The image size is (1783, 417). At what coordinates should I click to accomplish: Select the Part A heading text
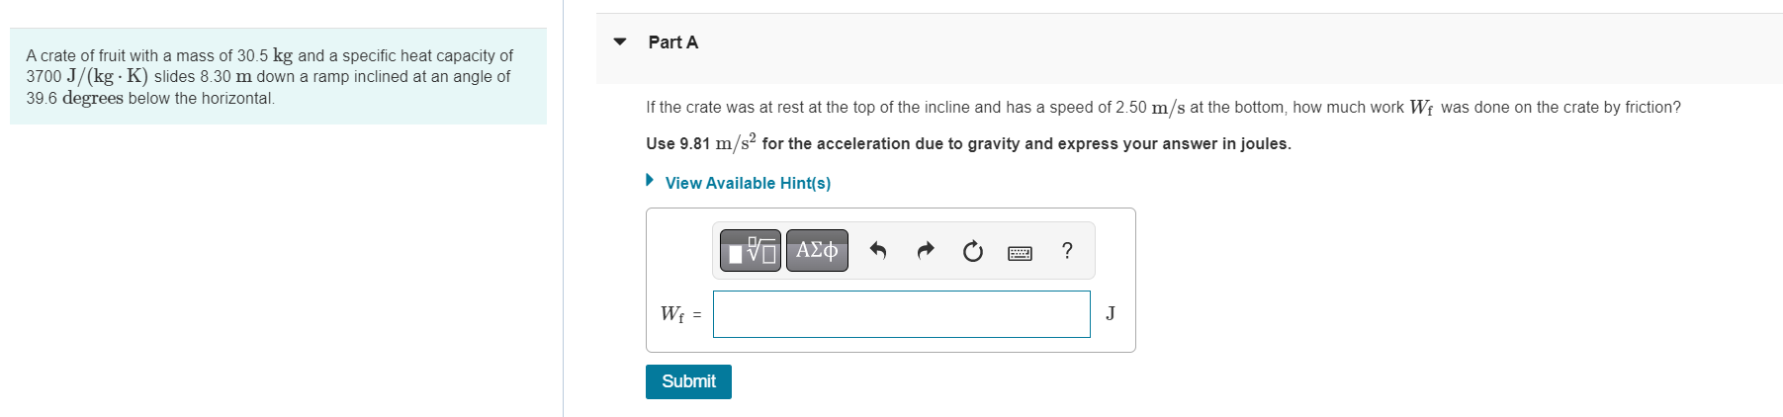673,42
